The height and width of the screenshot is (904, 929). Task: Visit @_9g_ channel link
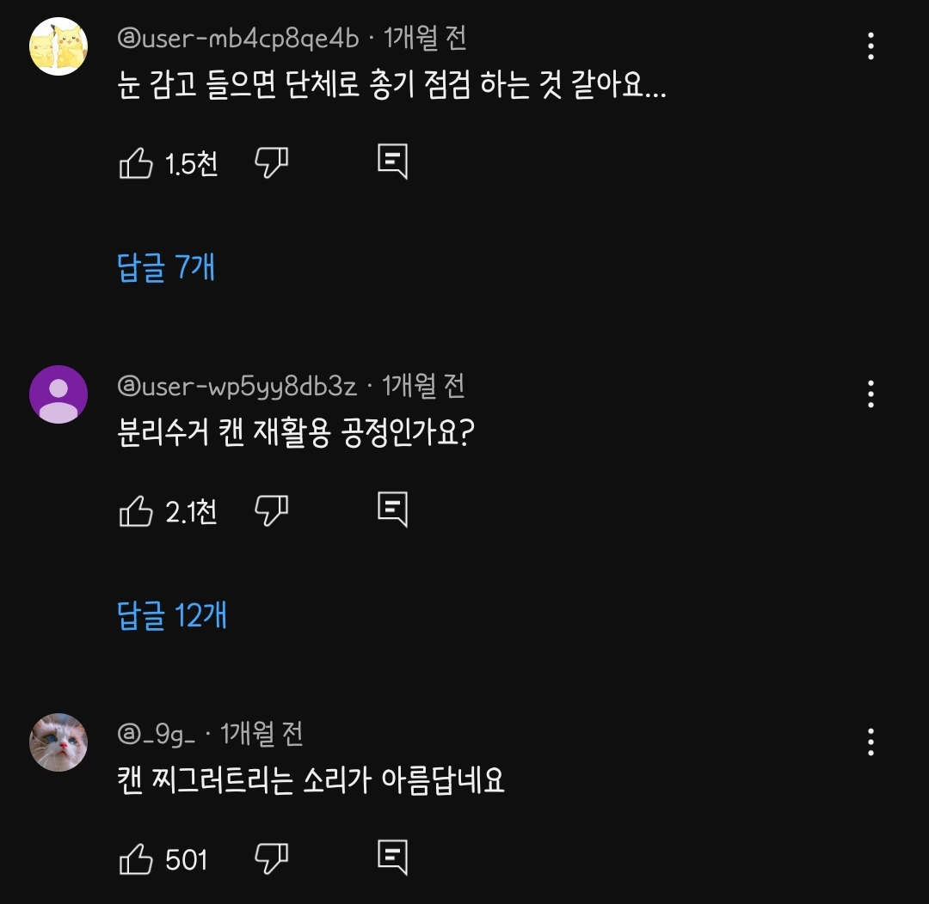(157, 735)
